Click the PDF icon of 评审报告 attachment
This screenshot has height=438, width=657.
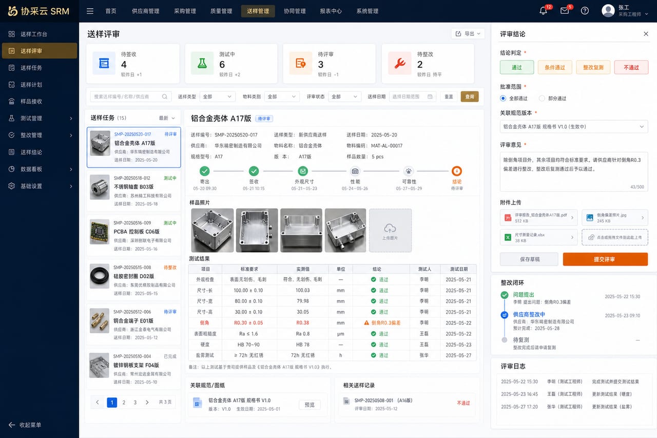pos(508,218)
